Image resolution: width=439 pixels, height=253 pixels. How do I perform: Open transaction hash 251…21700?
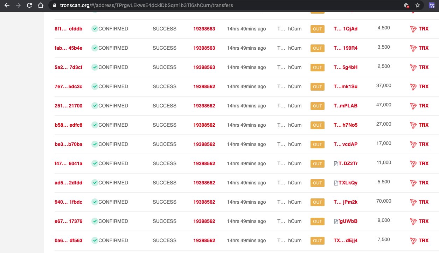click(69, 106)
